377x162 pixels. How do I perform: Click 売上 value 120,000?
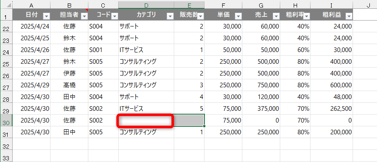pos(268,97)
